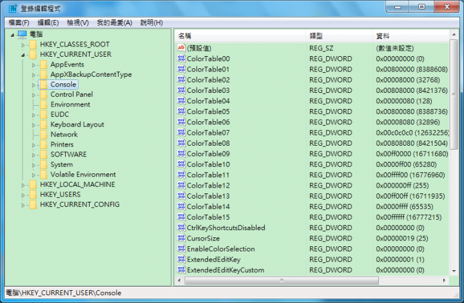Image resolution: width=464 pixels, height=303 pixels.
Task: Click the DWORD icon next to EnableColorSelection
Action: (181, 249)
